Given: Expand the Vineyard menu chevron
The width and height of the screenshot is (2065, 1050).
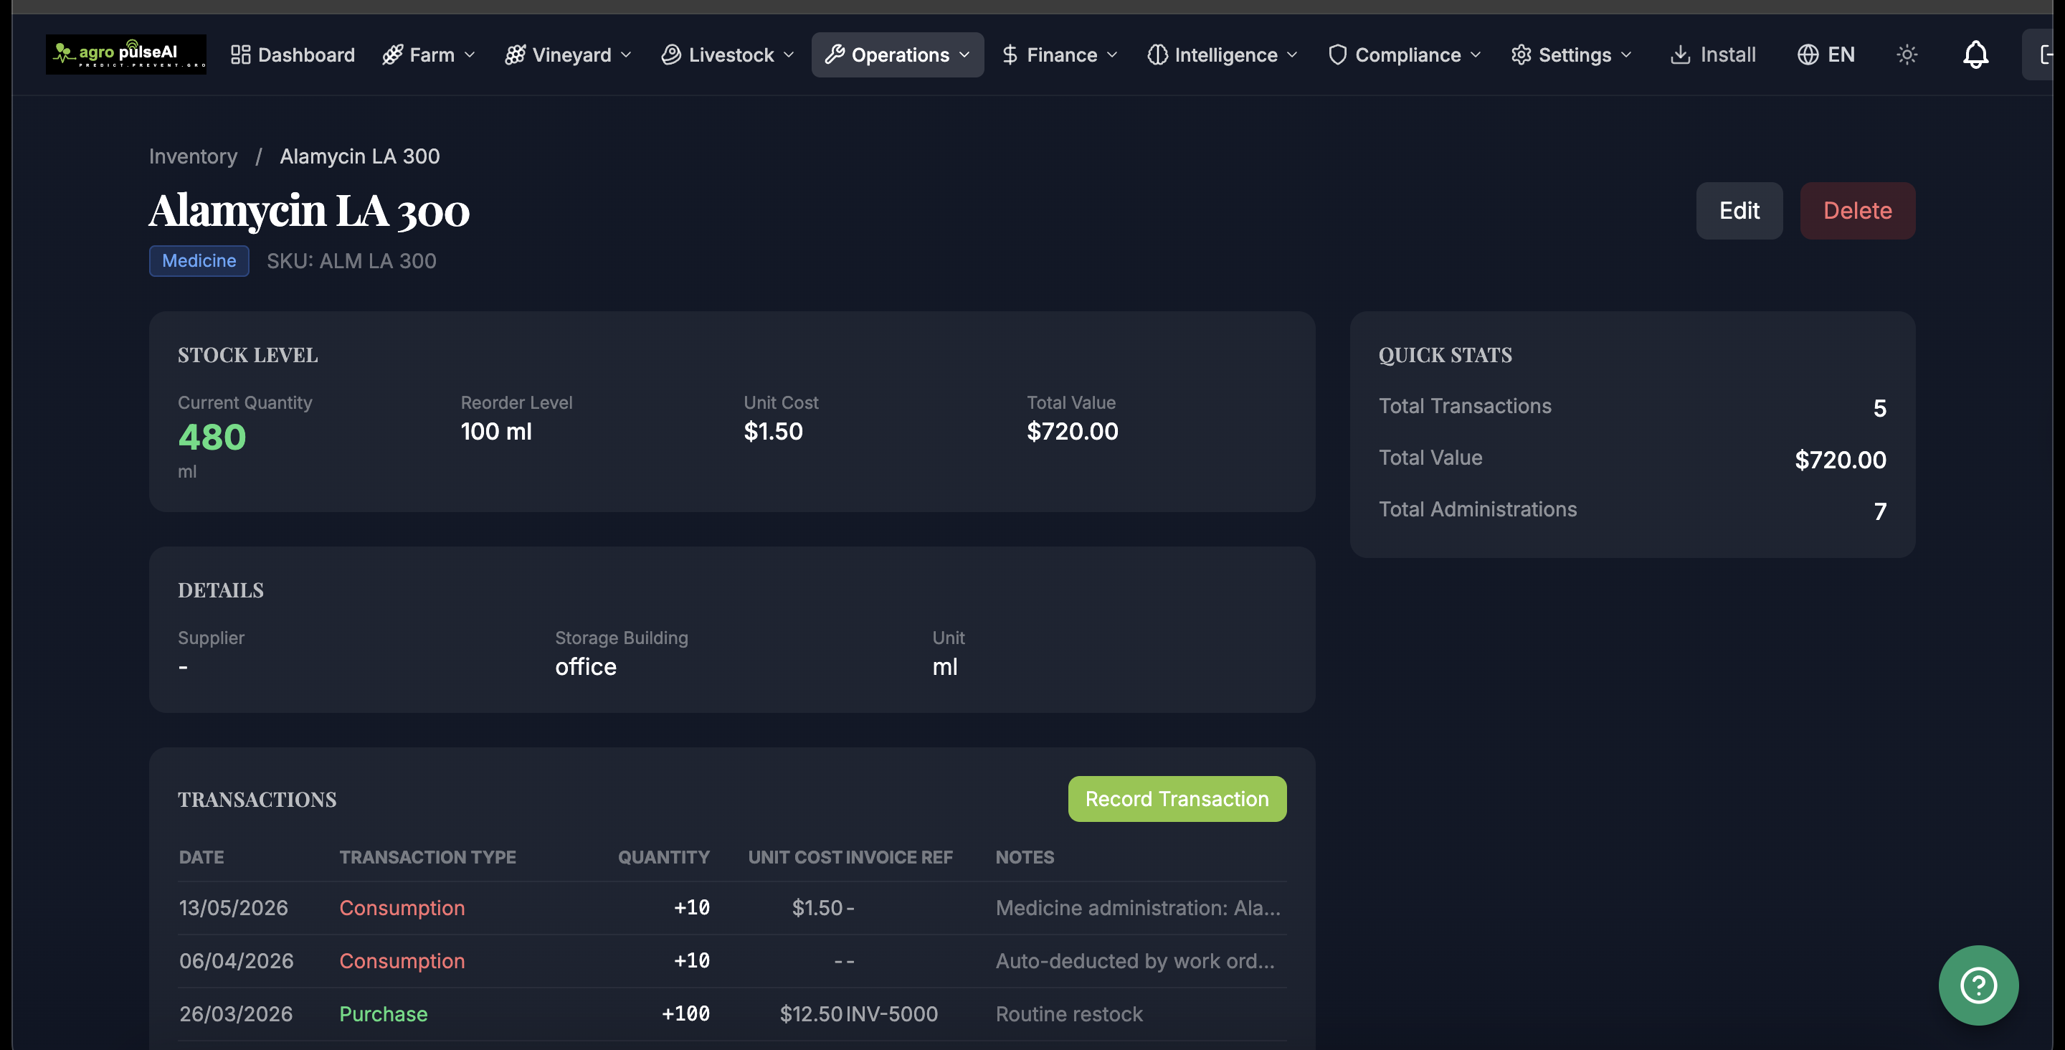Looking at the screenshot, I should coord(626,55).
